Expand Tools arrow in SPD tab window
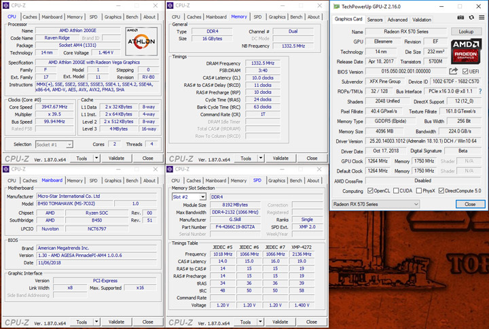 click(260, 322)
